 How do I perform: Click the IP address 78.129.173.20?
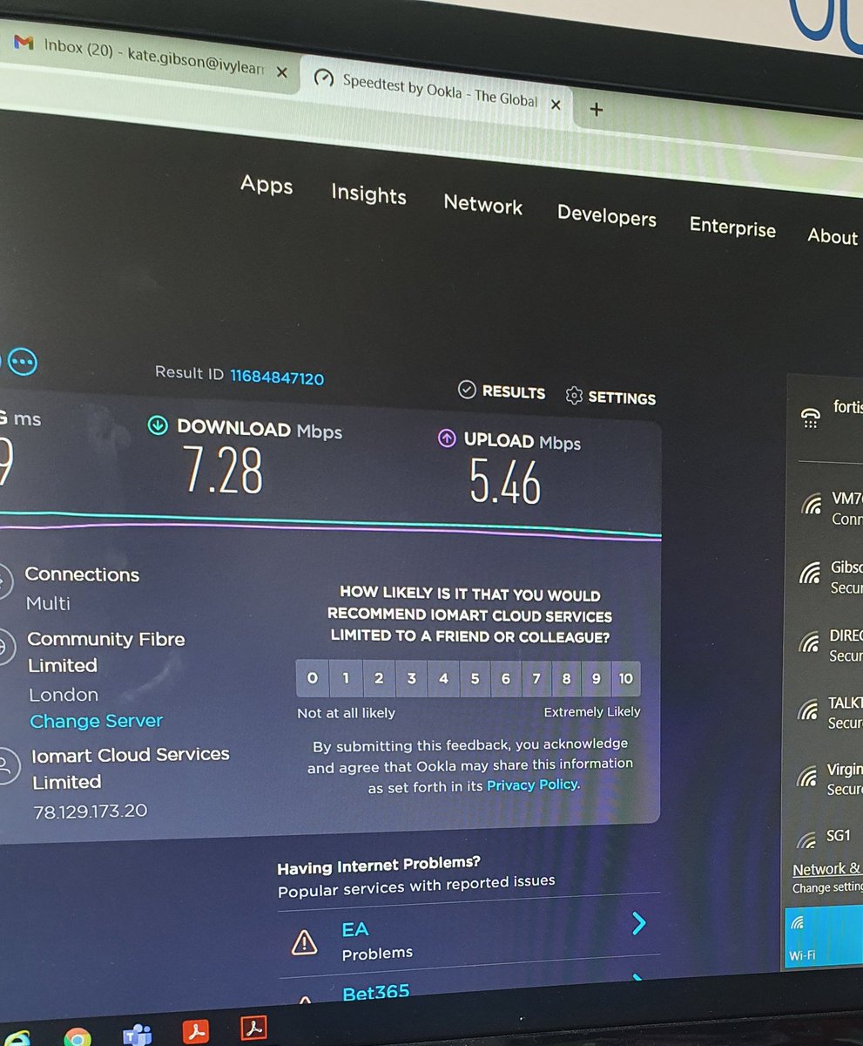(x=90, y=812)
